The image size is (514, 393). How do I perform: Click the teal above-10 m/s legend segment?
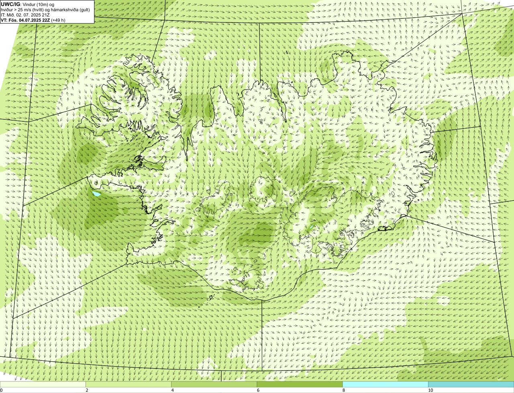471,385
